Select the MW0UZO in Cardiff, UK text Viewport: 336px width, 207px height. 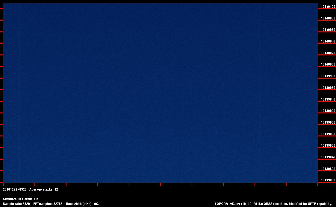click(21, 199)
